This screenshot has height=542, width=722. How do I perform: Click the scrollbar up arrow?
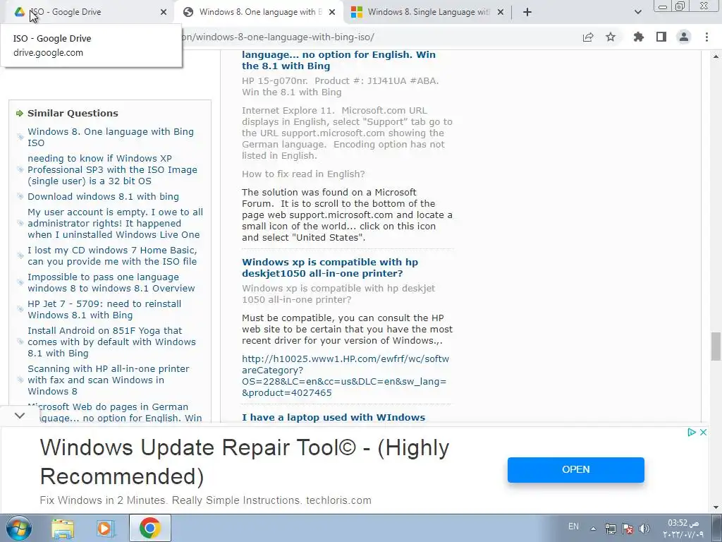716,56
